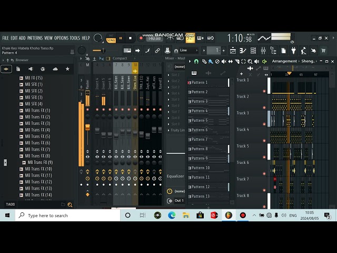The width and height of the screenshot is (337, 253).
Task: Select Pattern 10 in the picker list
Action: 209,168
